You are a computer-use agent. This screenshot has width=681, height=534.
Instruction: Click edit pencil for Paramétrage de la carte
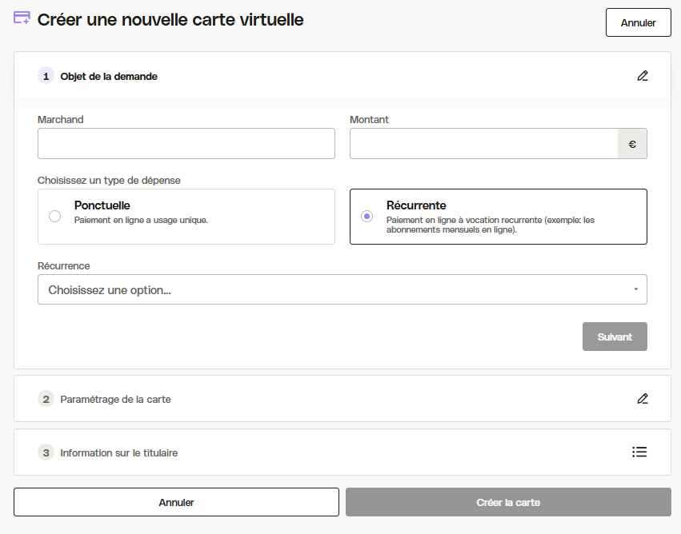coord(643,399)
